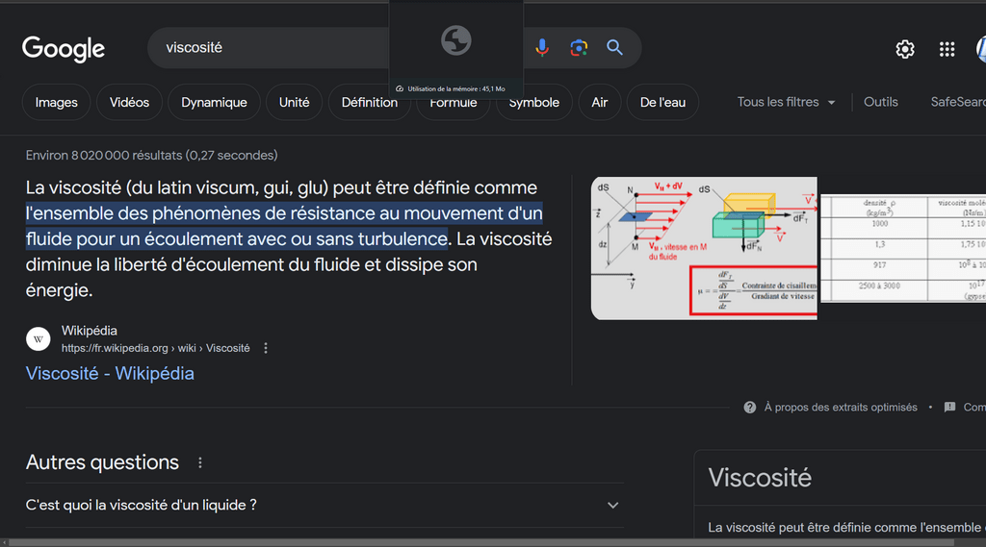Select the Dynamique filter chip
The height and width of the screenshot is (547, 986).
[214, 102]
